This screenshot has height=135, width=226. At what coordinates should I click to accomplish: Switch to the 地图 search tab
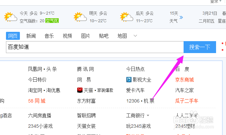[122, 36]
